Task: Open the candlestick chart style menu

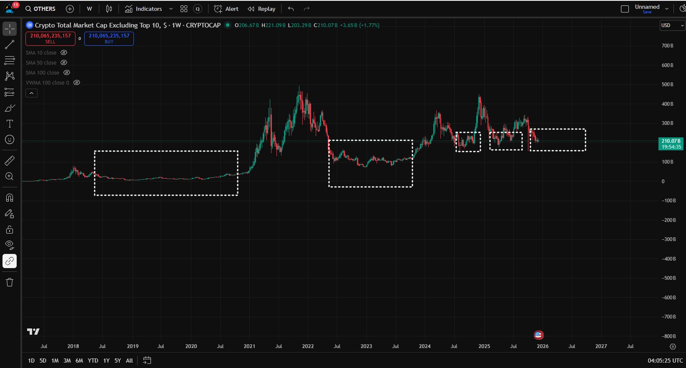Action: [109, 9]
